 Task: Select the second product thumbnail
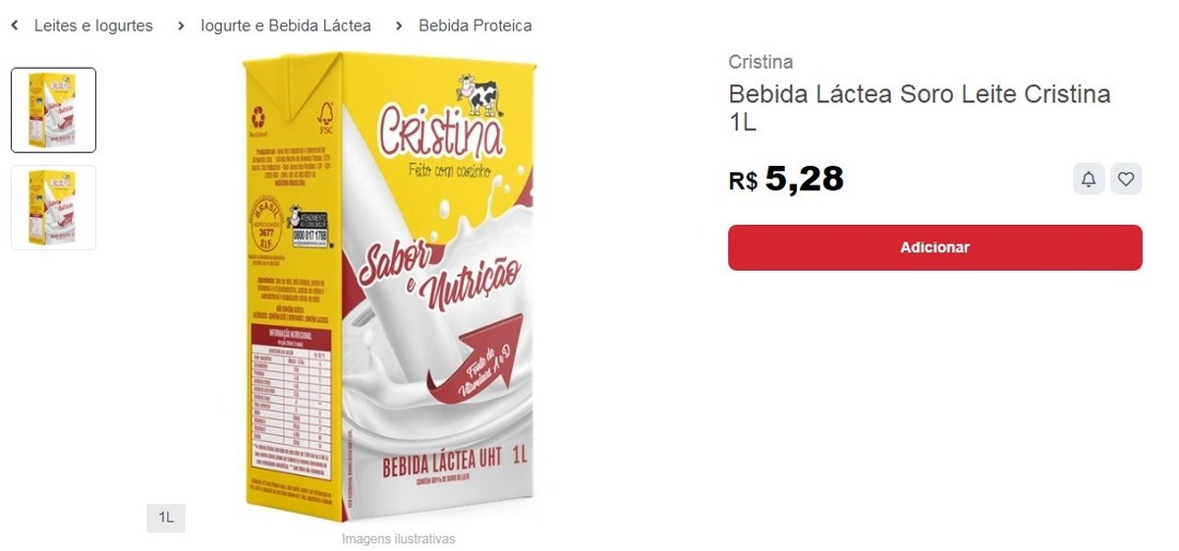tap(53, 207)
